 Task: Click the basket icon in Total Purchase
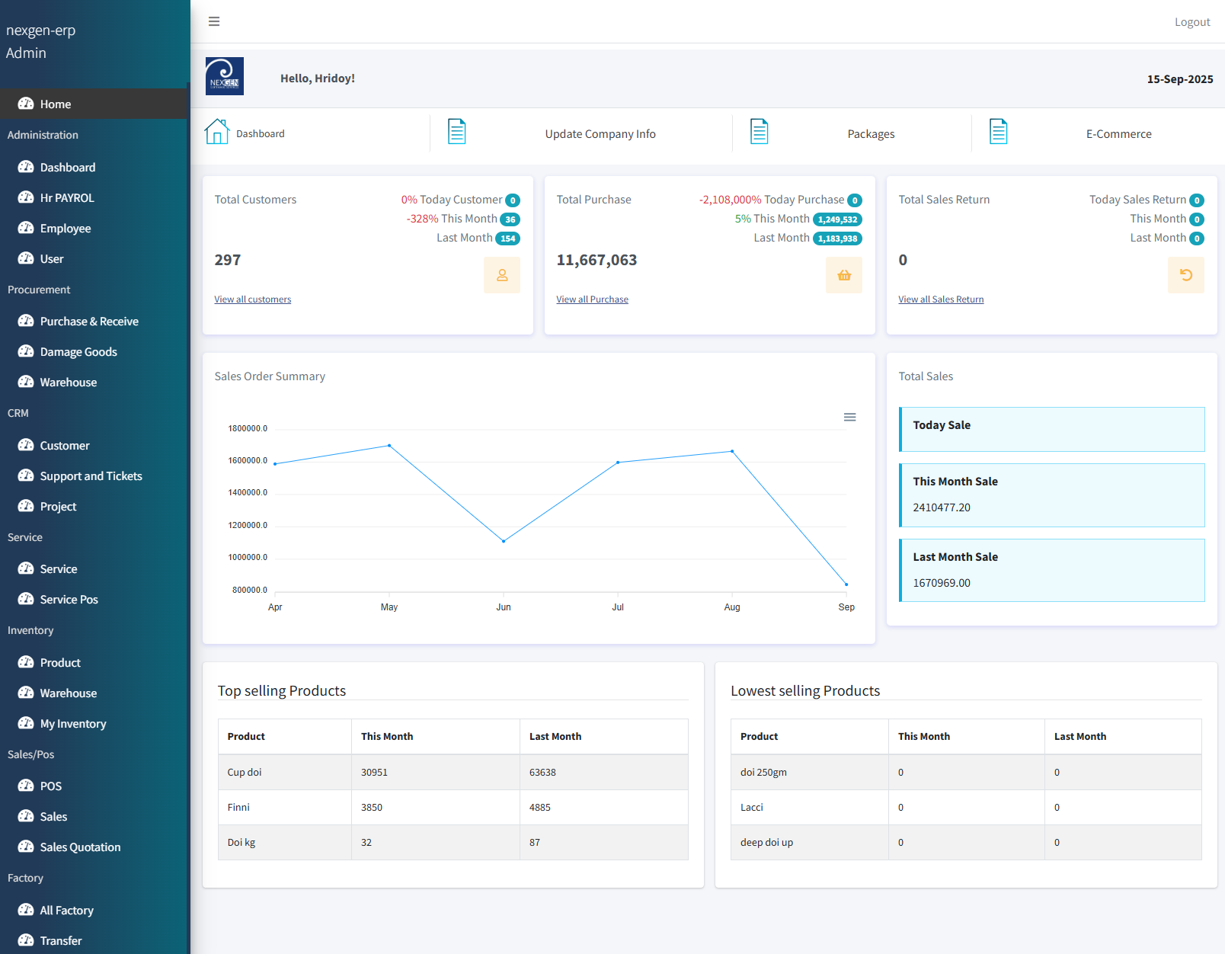[844, 275]
